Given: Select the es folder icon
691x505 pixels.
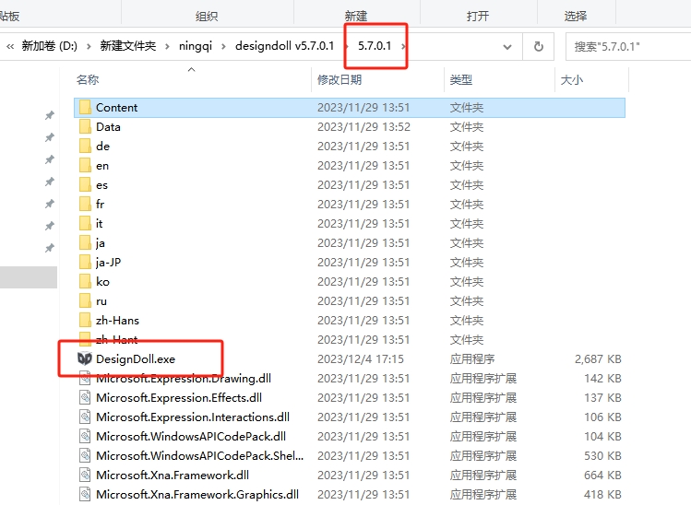Looking at the screenshot, I should pyautogui.click(x=85, y=185).
